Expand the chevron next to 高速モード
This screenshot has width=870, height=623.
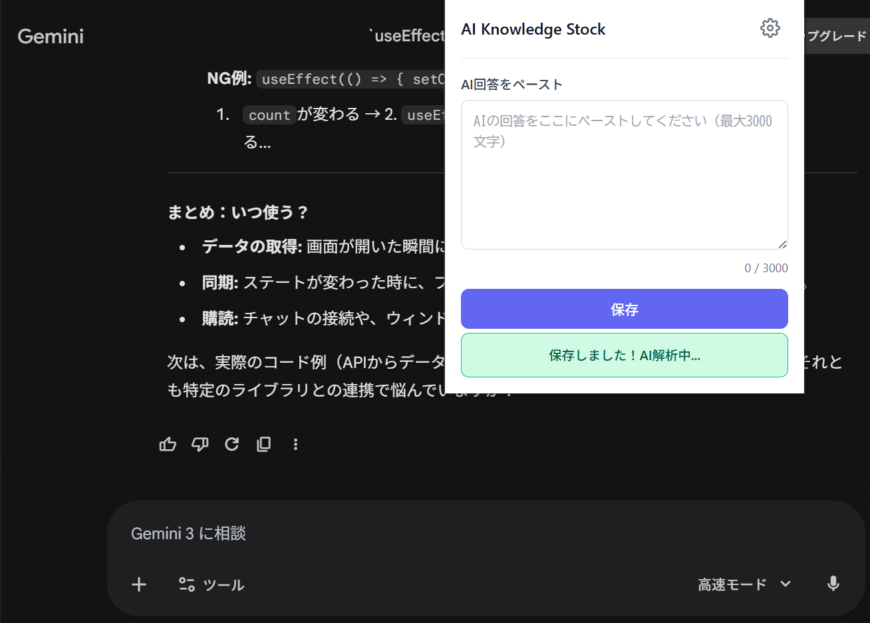pyautogui.click(x=786, y=584)
